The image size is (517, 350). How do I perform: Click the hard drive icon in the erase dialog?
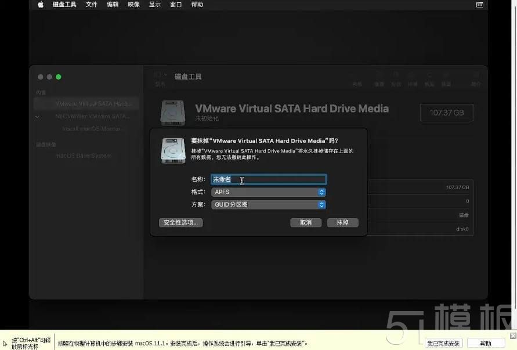pyautogui.click(x=172, y=150)
